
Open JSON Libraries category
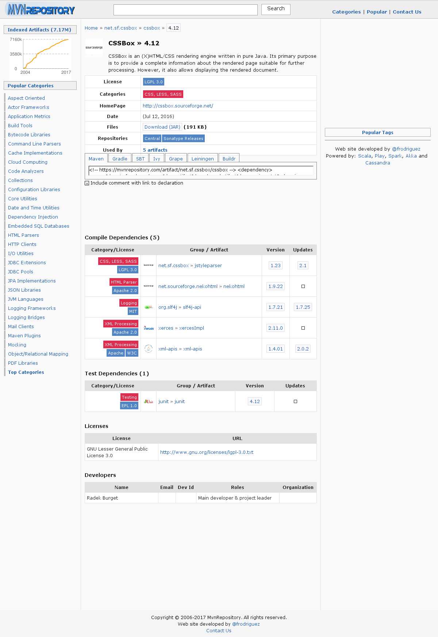click(24, 290)
